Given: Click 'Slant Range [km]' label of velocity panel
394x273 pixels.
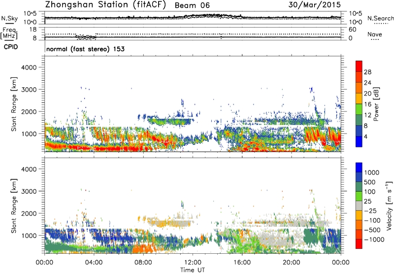Looking at the screenshot, I should 14,206.
